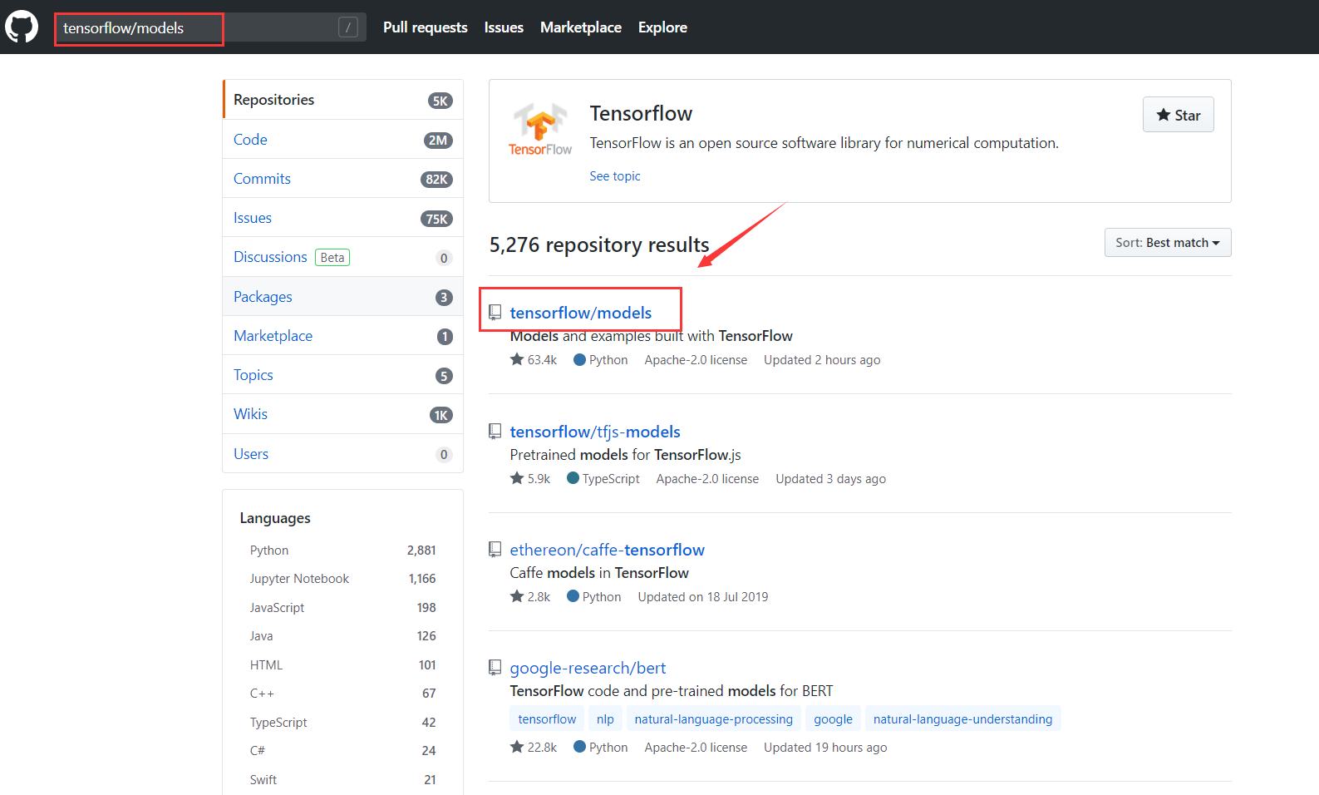
Task: Filter results by Jupyter Notebook language
Action: click(342, 579)
